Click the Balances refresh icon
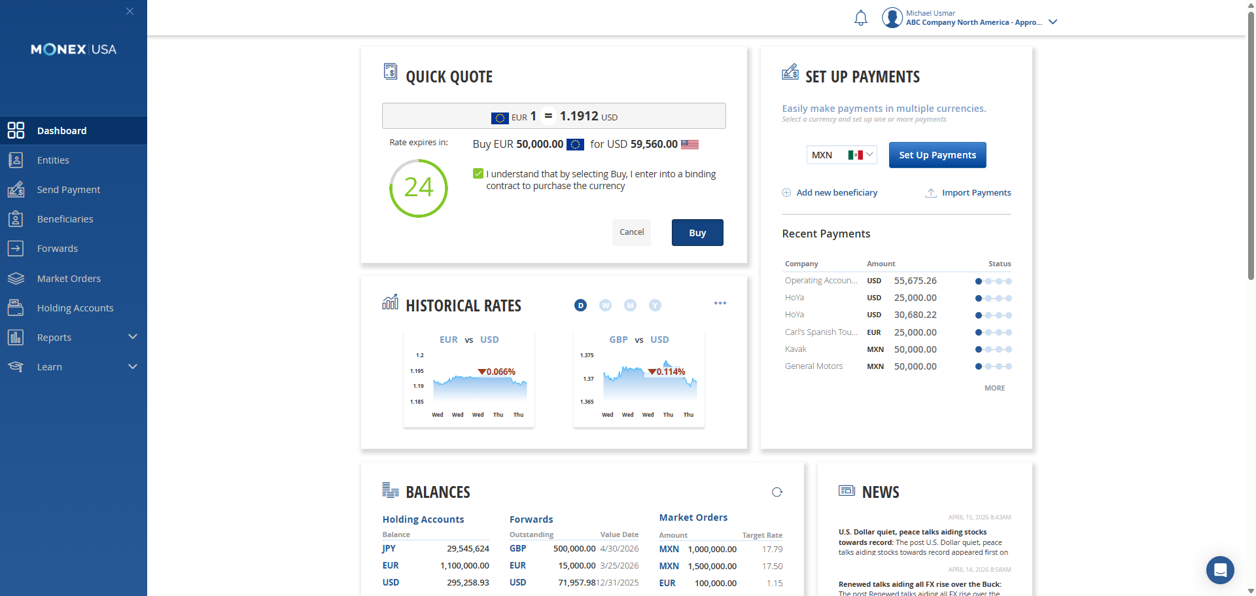The height and width of the screenshot is (596, 1256). [777, 492]
